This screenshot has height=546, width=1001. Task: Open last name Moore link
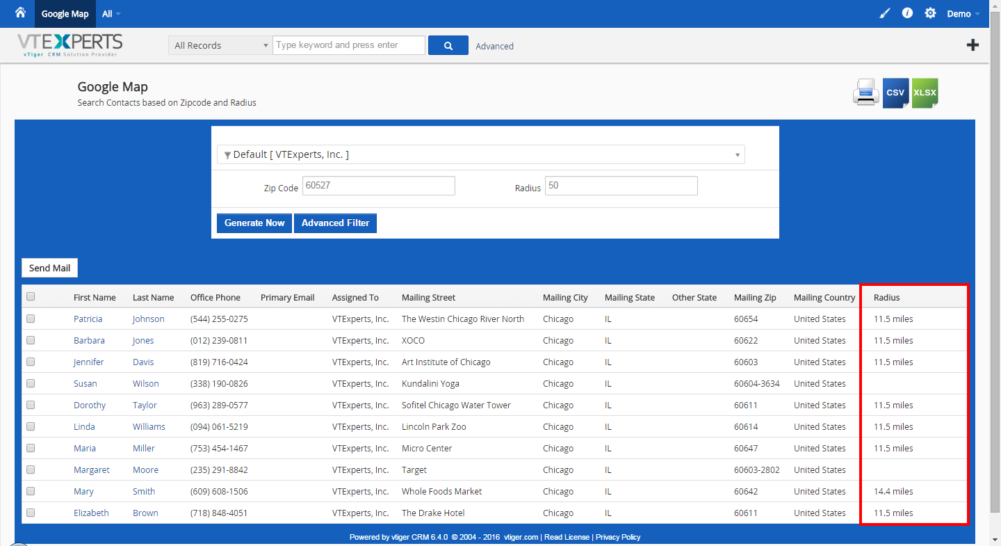click(x=145, y=469)
